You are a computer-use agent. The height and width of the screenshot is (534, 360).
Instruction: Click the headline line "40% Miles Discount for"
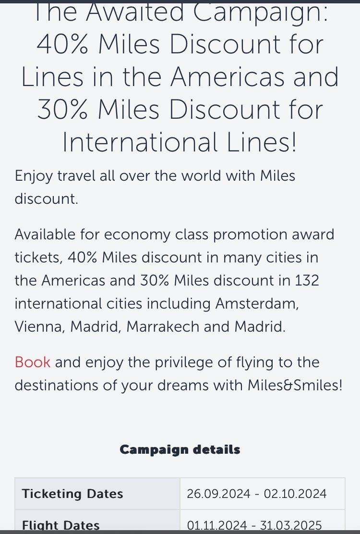pyautogui.click(x=180, y=45)
